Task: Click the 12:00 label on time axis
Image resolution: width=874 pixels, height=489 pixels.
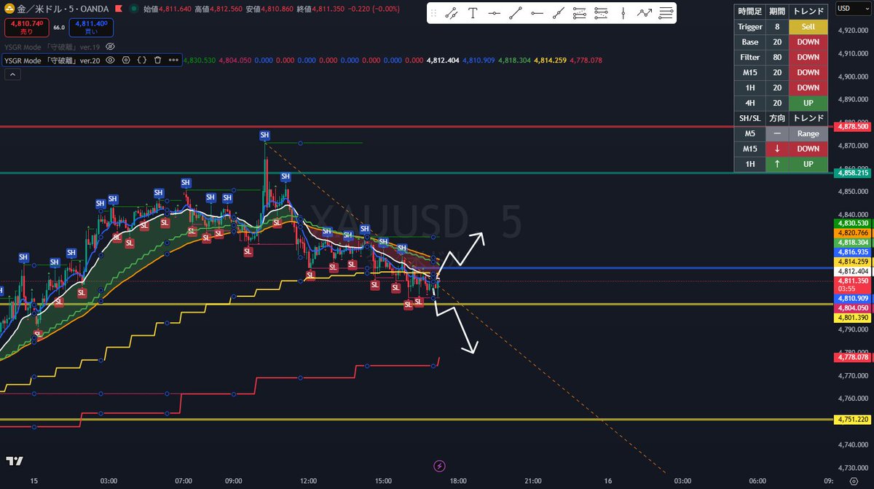Action: click(x=308, y=481)
